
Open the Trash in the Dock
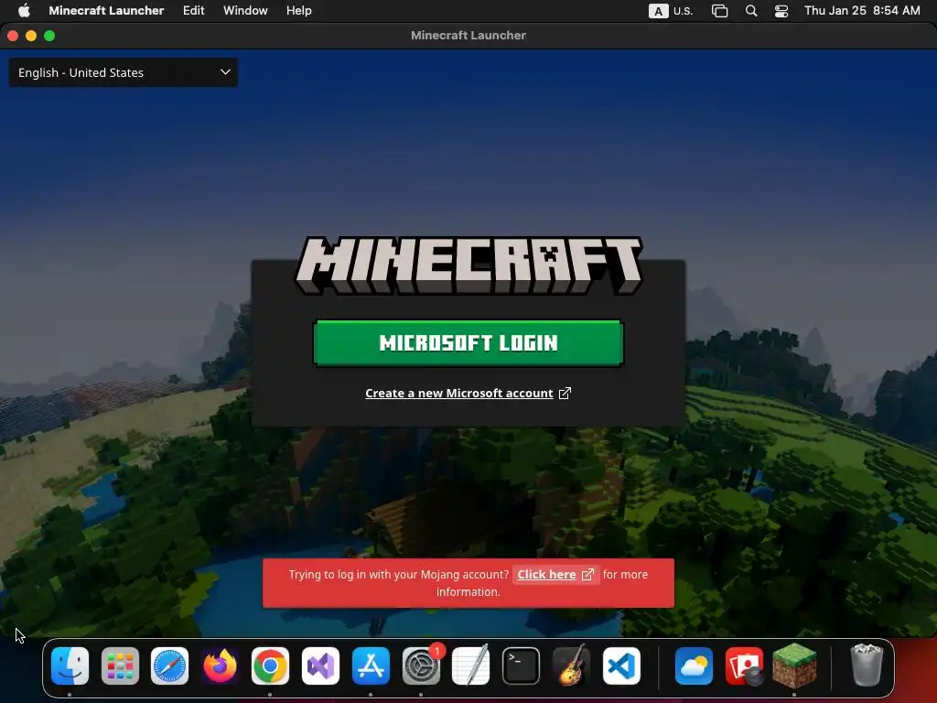(x=867, y=665)
